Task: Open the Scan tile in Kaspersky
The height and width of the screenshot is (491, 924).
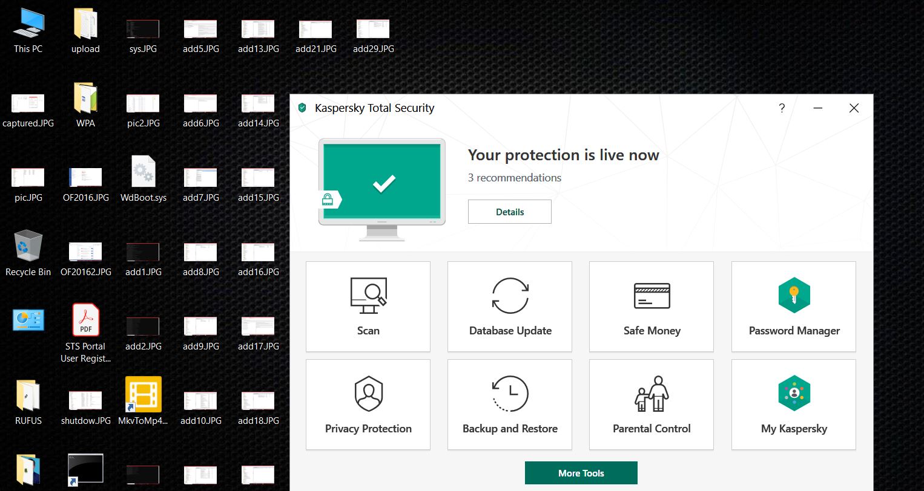Action: pos(368,307)
